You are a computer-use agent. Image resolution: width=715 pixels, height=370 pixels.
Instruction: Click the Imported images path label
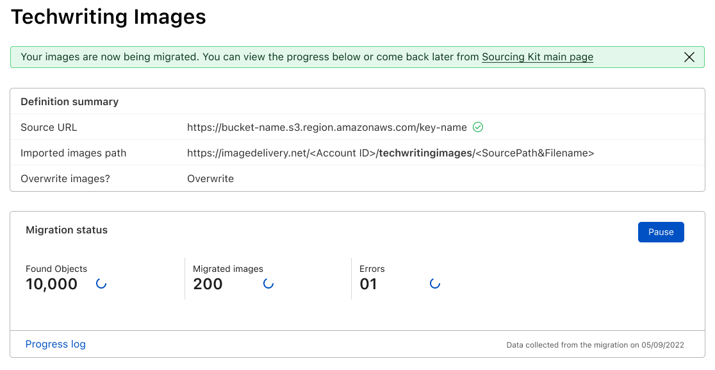(74, 153)
